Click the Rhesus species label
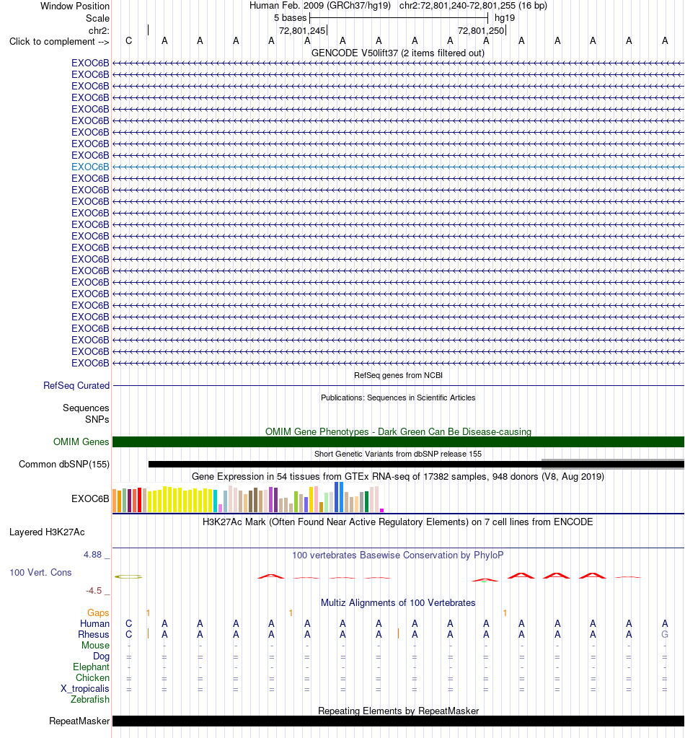The width and height of the screenshot is (685, 738). [94, 634]
